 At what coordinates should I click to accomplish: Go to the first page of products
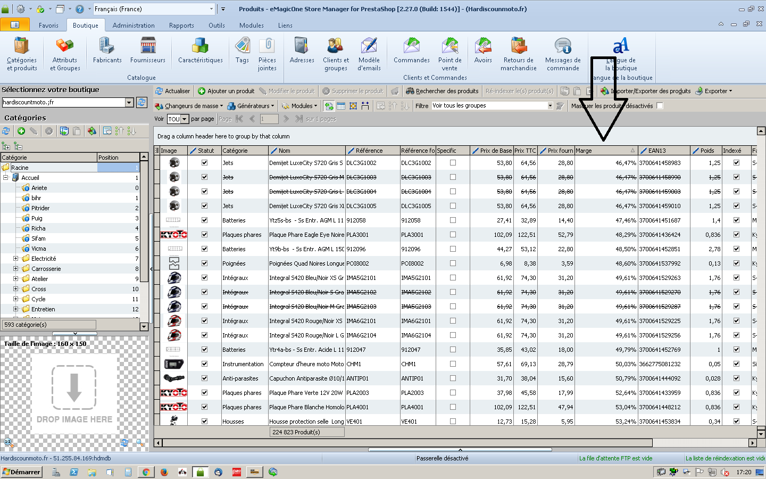click(239, 119)
